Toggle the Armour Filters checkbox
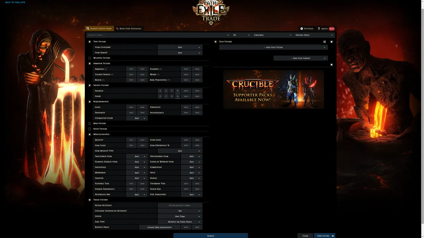 pos(90,63)
